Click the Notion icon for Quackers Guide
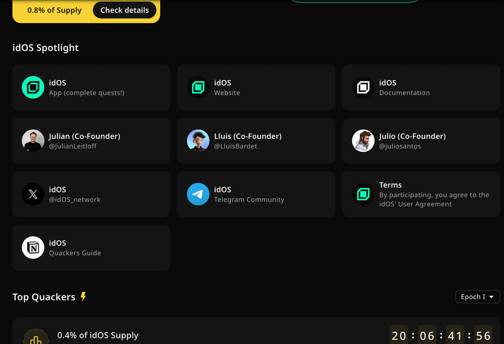 coord(33,248)
